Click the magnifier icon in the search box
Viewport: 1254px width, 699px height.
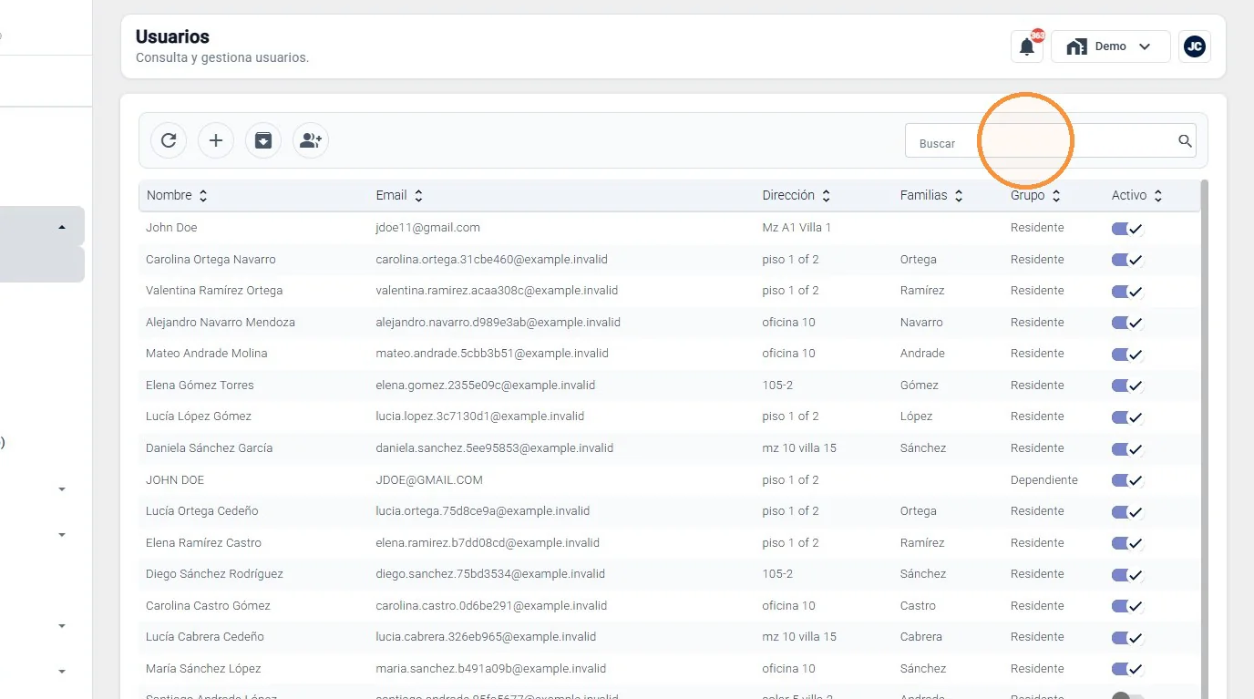1185,141
